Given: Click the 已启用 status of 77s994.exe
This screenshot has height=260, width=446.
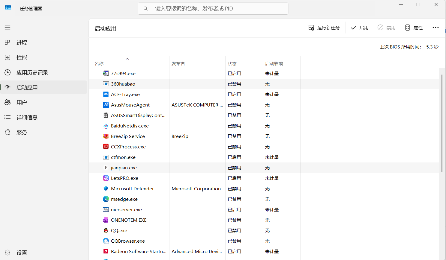Looking at the screenshot, I should click(x=234, y=73).
